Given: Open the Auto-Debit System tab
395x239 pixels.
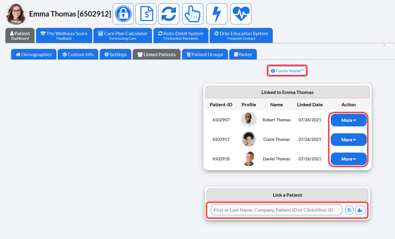Looking at the screenshot, I should [181, 35].
